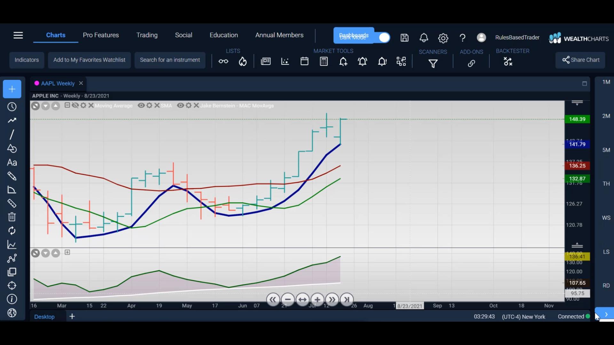
Task: Click the Search for an instrument field
Action: 170,60
